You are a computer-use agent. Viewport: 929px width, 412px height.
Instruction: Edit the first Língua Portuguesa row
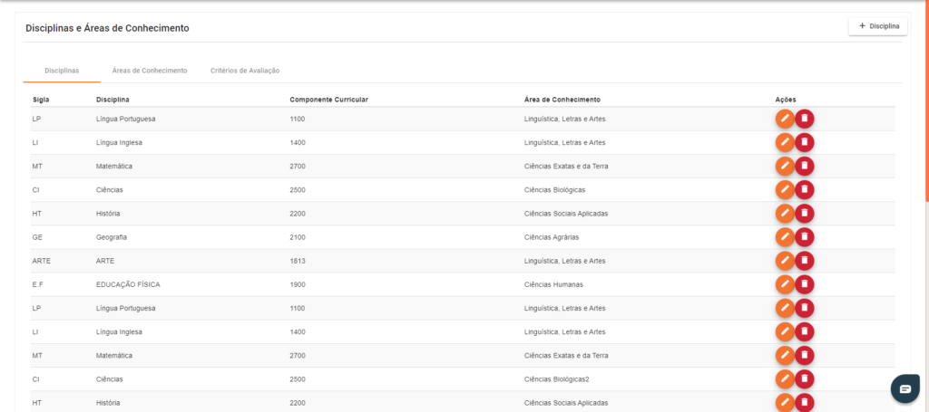pos(785,119)
